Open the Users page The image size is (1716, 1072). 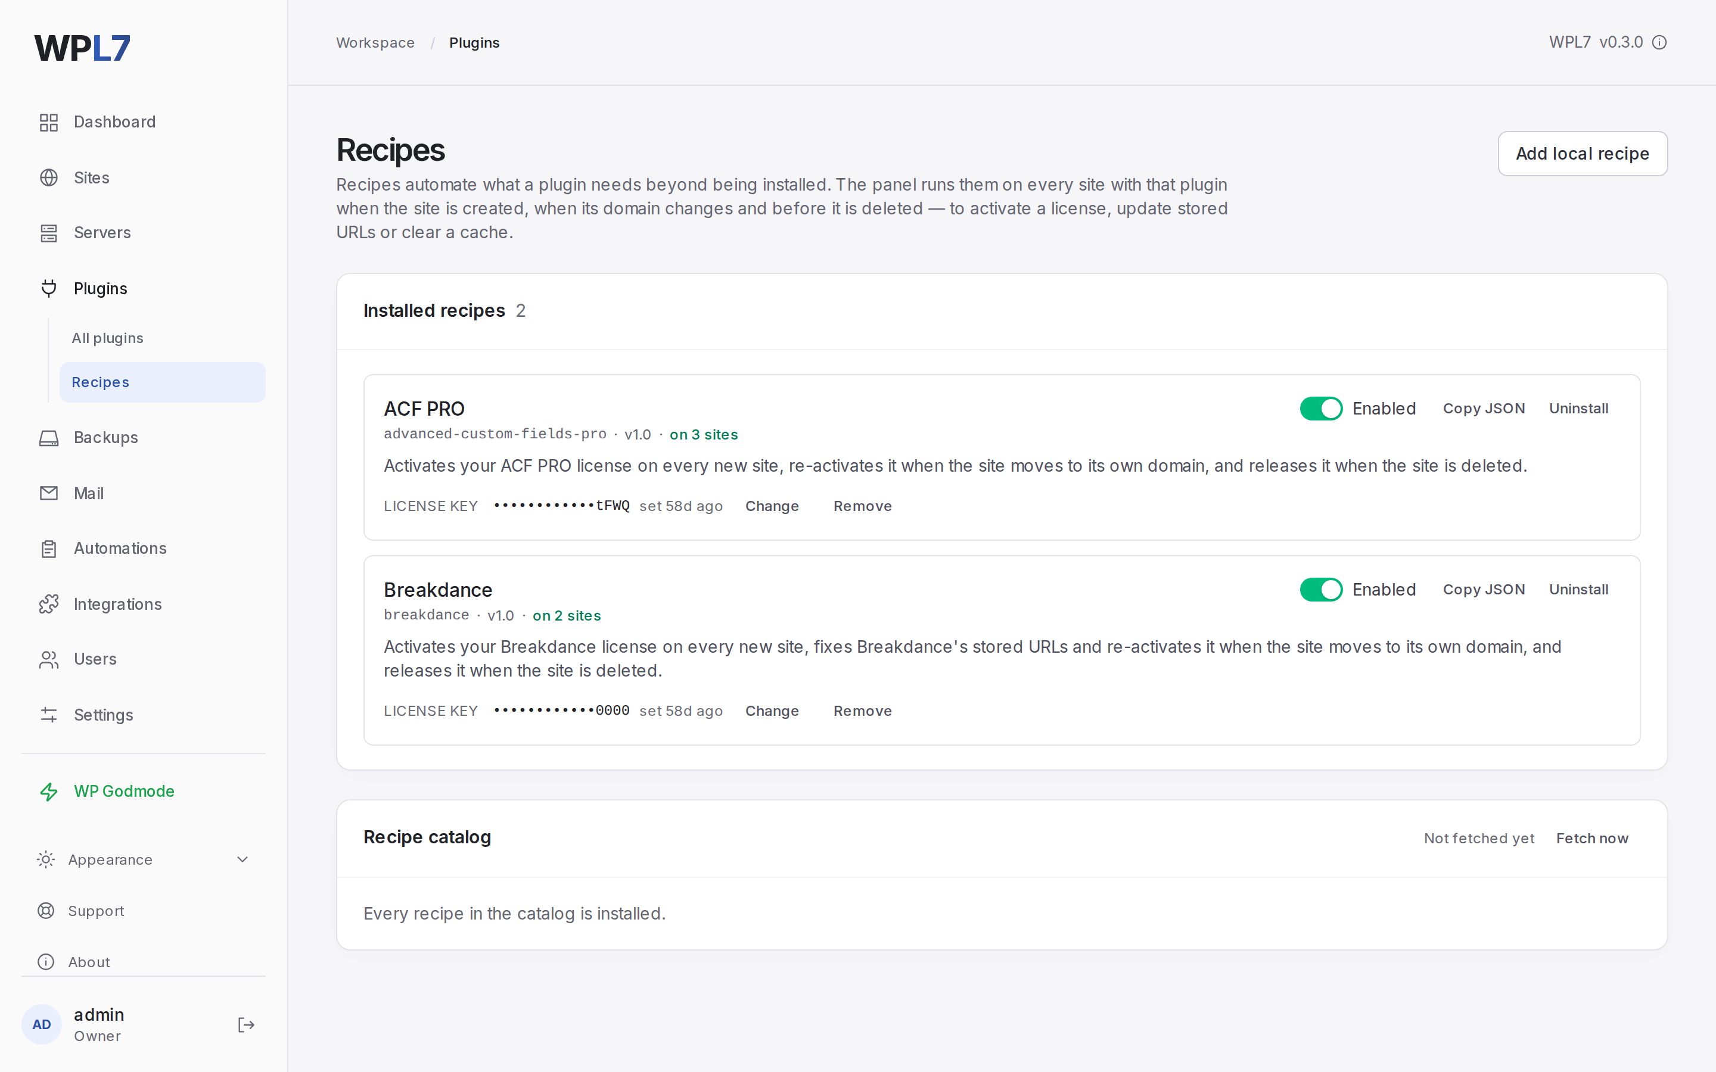pyautogui.click(x=143, y=659)
